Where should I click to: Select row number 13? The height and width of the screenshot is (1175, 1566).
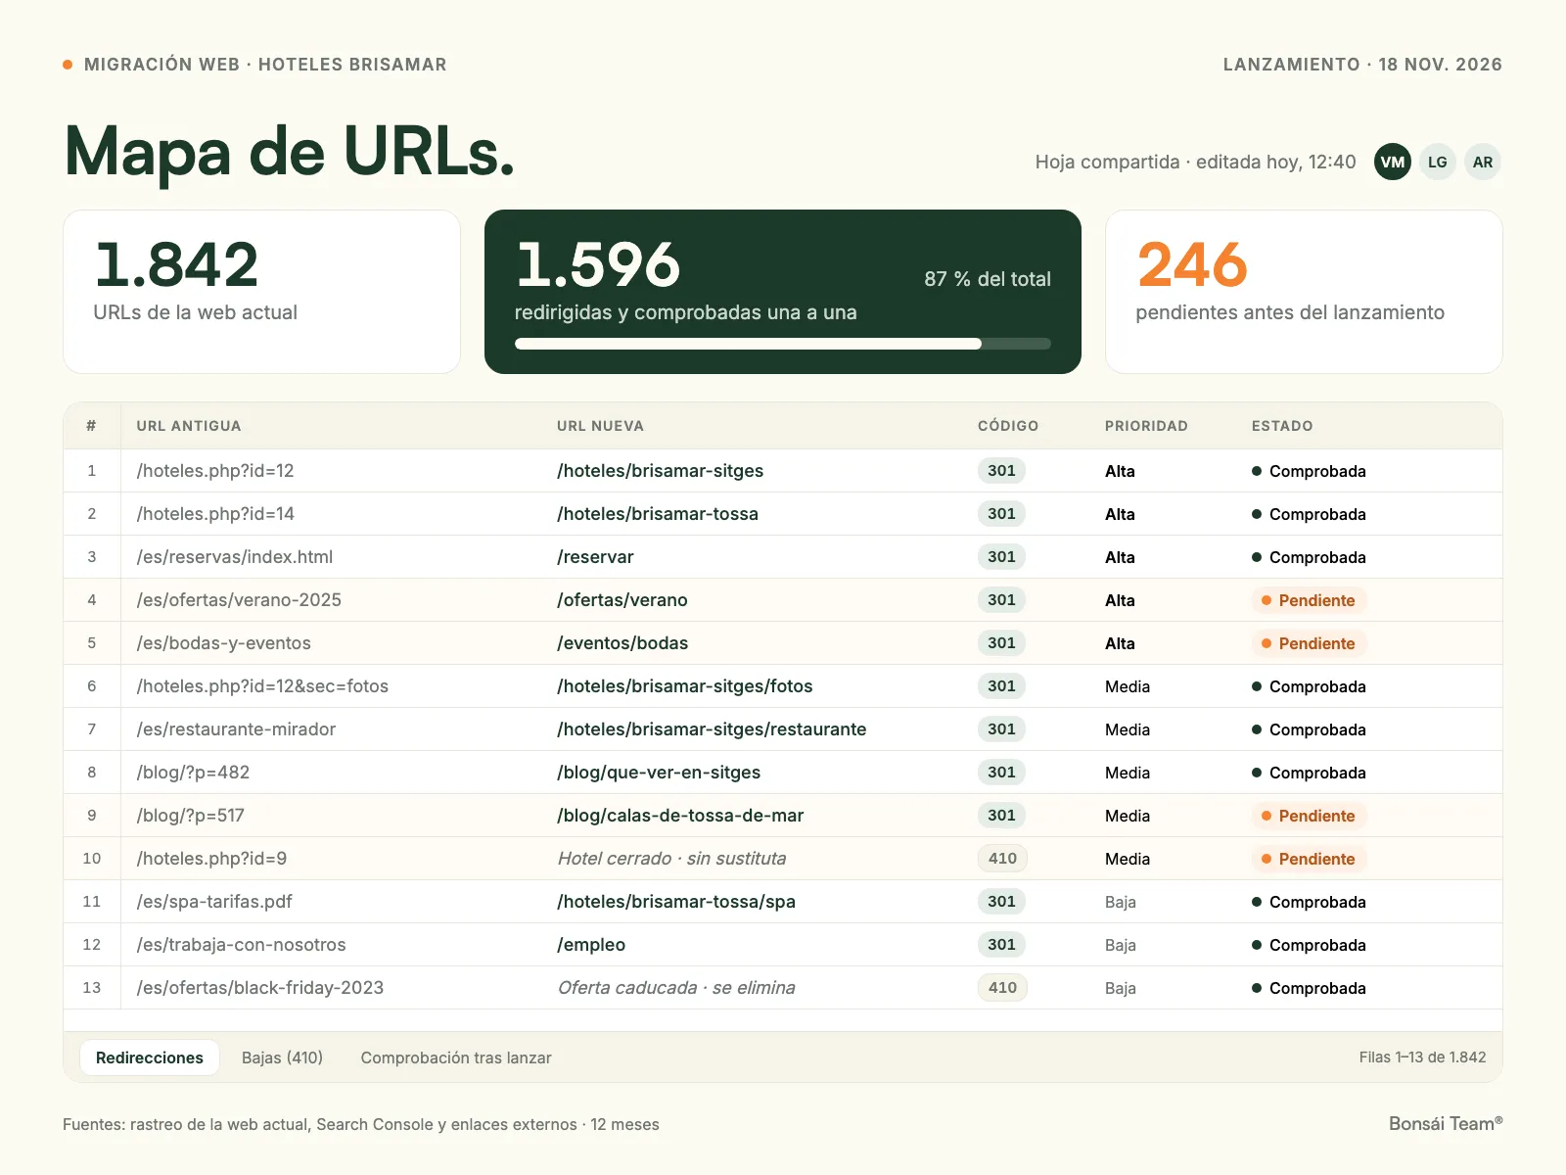click(x=92, y=988)
